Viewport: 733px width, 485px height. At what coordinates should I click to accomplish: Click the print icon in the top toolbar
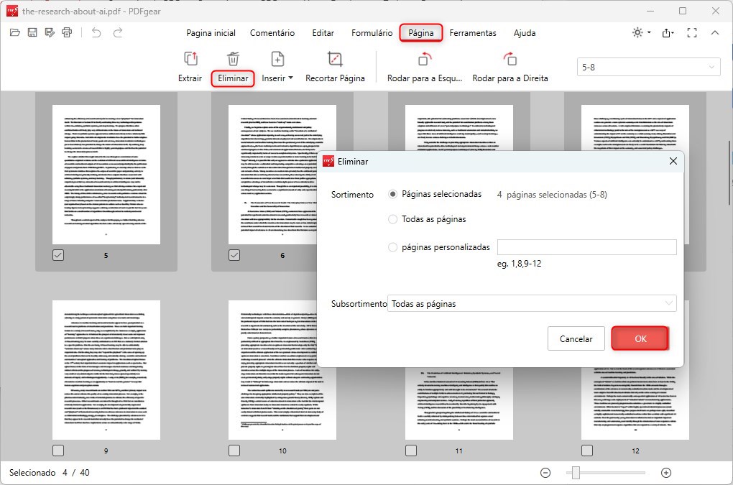(67, 32)
